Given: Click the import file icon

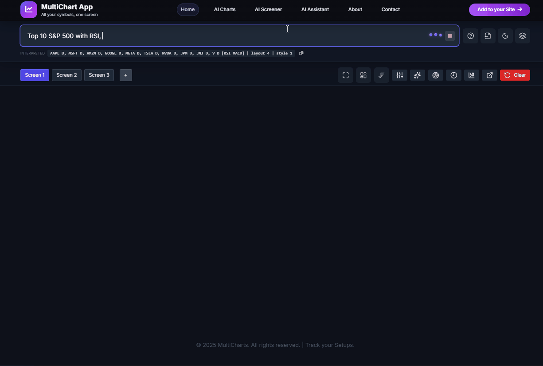Looking at the screenshot, I should (488, 36).
